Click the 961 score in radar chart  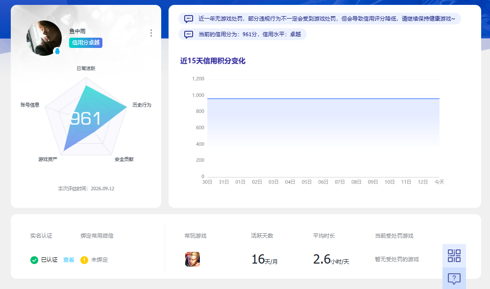coord(85,118)
